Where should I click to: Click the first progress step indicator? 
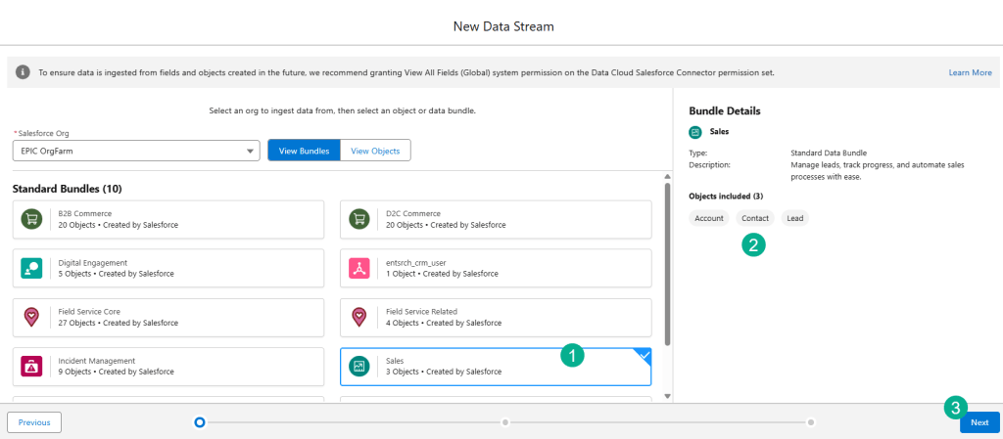pyautogui.click(x=200, y=422)
